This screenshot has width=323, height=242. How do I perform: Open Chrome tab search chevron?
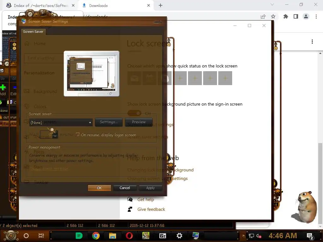pyautogui.click(x=272, y=4)
